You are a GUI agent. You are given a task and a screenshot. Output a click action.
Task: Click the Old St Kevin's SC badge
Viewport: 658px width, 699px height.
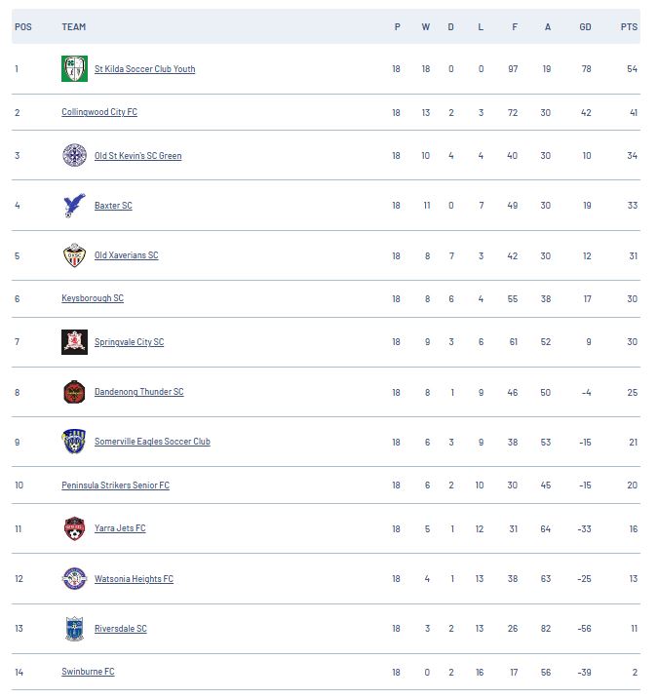[74, 156]
